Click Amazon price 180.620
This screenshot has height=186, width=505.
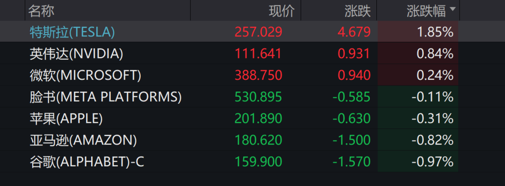coord(258,140)
